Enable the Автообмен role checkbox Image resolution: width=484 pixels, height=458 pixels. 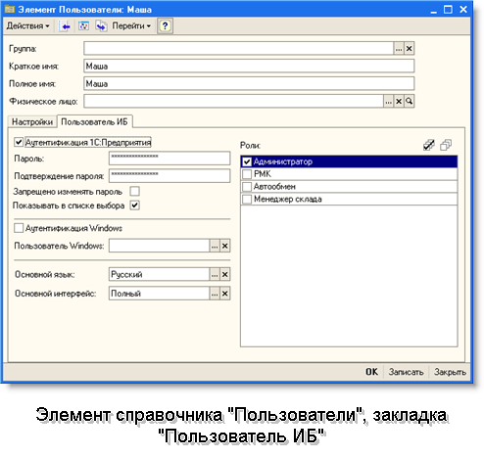tap(247, 186)
